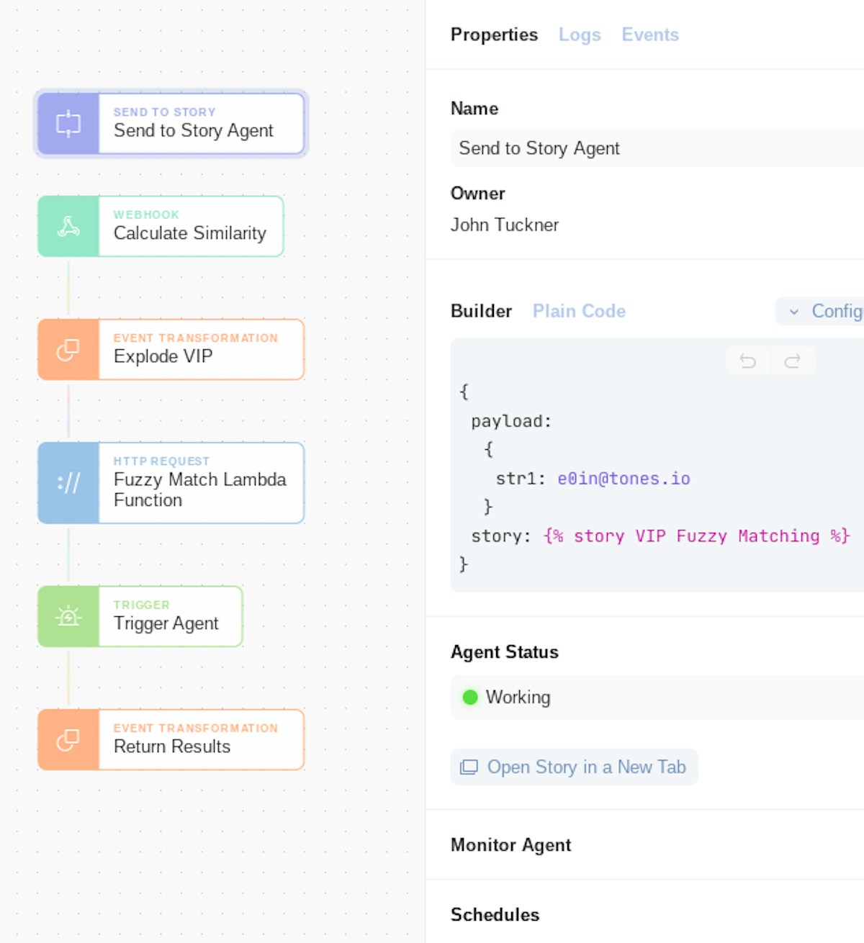Expand the Monitor Agent section
The height and width of the screenshot is (943, 864).
coord(510,845)
